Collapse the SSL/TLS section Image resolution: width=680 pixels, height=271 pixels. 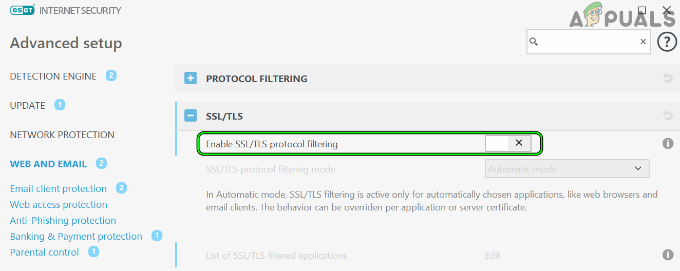tap(191, 116)
